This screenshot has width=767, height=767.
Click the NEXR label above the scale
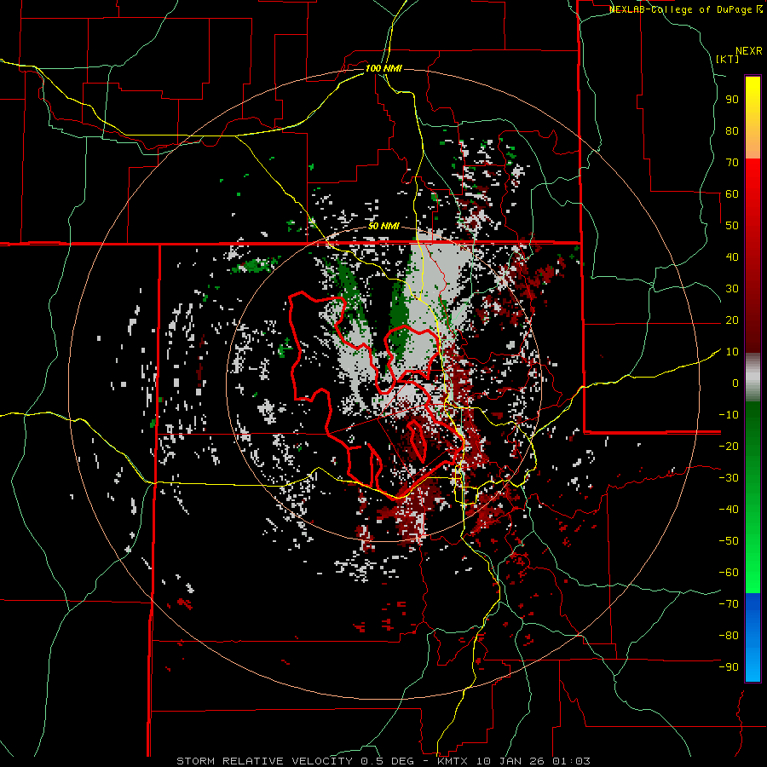[x=749, y=51]
